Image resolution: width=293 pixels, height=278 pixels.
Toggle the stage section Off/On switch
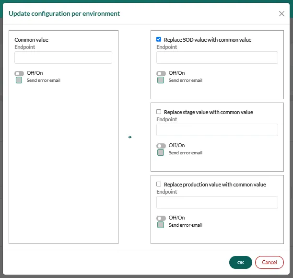coord(161,146)
